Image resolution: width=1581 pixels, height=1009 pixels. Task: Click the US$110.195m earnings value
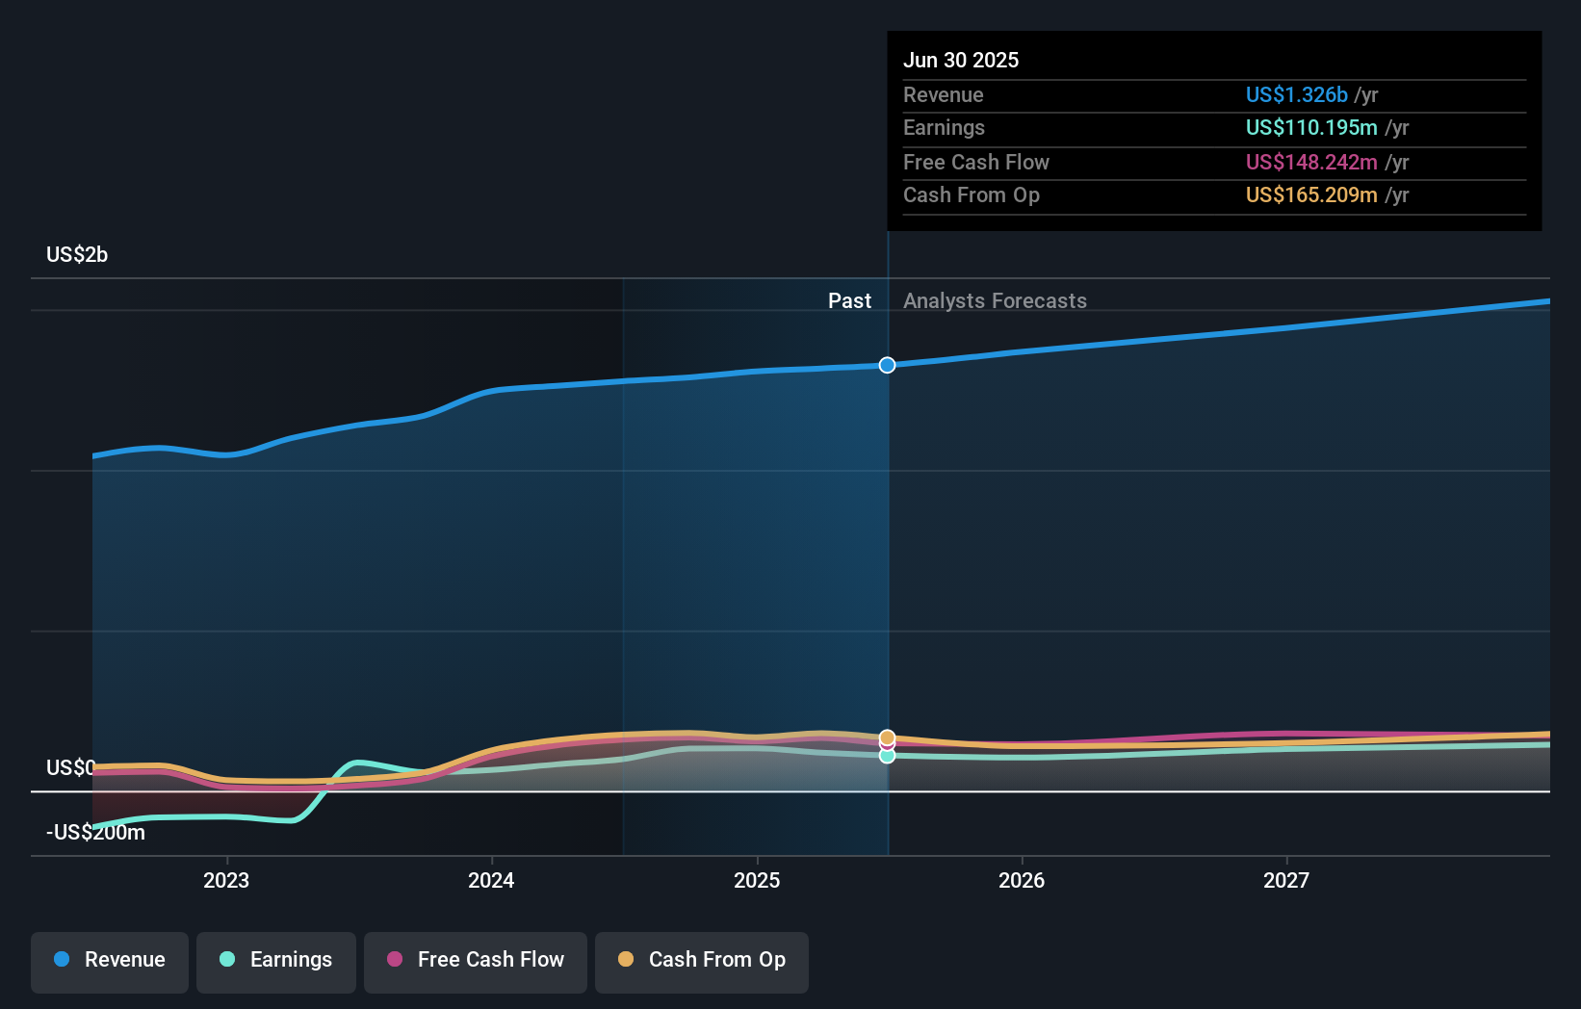point(1311,127)
